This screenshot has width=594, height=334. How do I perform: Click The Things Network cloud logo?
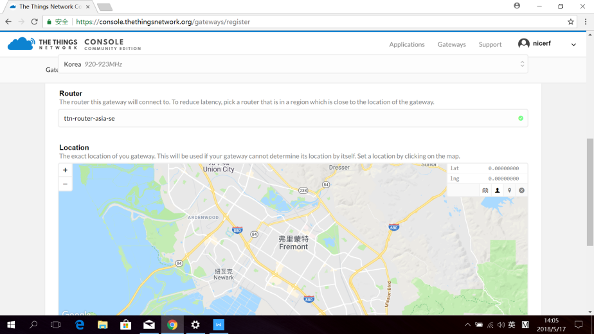point(21,44)
